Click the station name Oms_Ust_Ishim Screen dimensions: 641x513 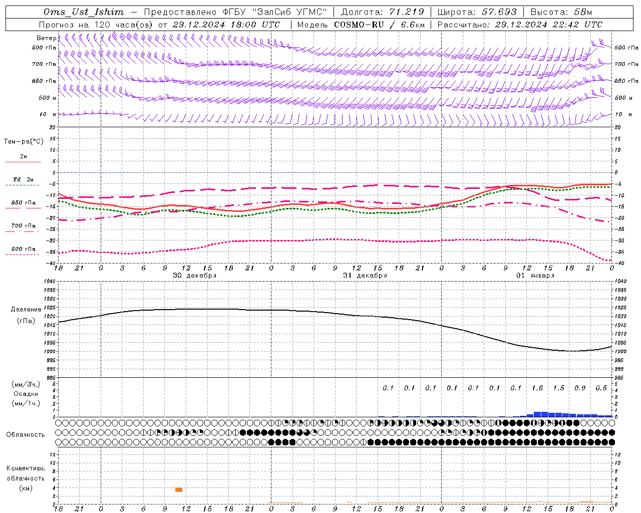[84, 12]
